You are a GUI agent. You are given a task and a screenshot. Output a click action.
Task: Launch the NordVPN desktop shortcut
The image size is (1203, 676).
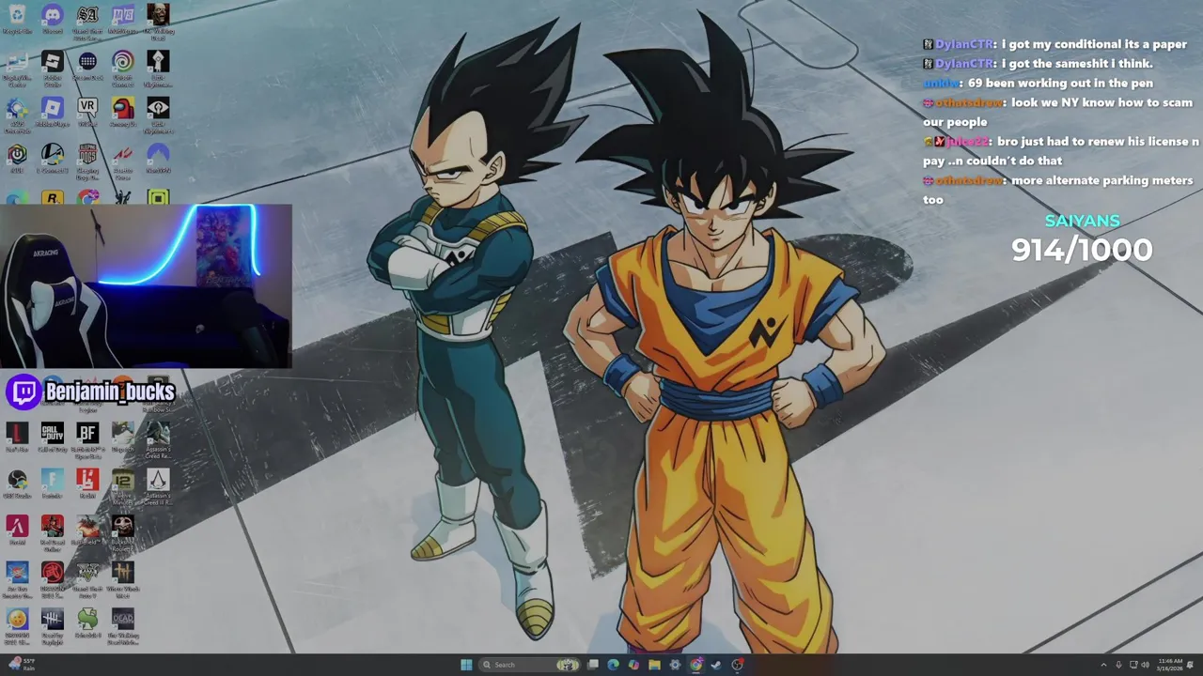point(158,158)
